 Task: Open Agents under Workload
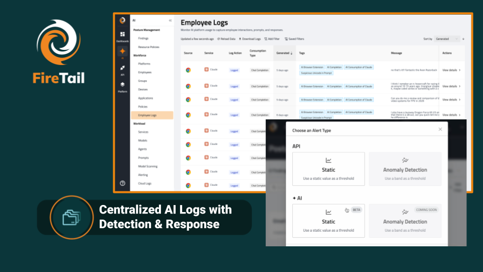142,149
